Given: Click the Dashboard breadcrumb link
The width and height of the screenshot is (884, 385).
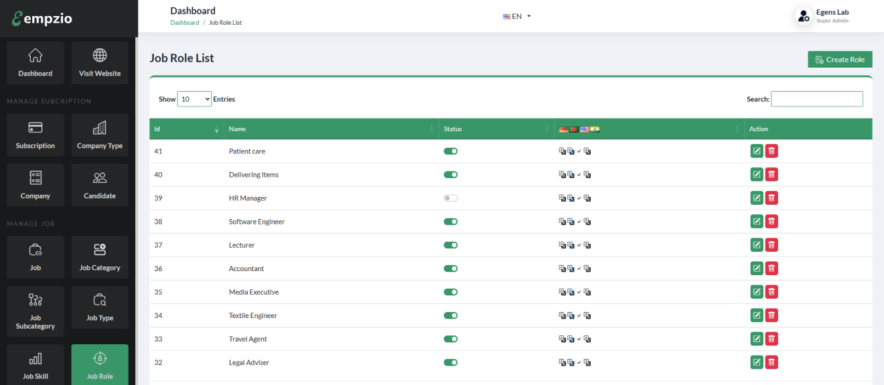Looking at the screenshot, I should point(184,23).
